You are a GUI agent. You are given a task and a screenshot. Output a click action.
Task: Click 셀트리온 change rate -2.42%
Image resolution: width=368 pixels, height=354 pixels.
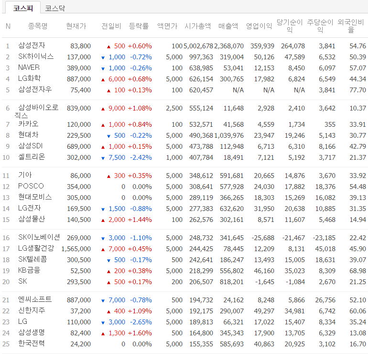[141, 157]
